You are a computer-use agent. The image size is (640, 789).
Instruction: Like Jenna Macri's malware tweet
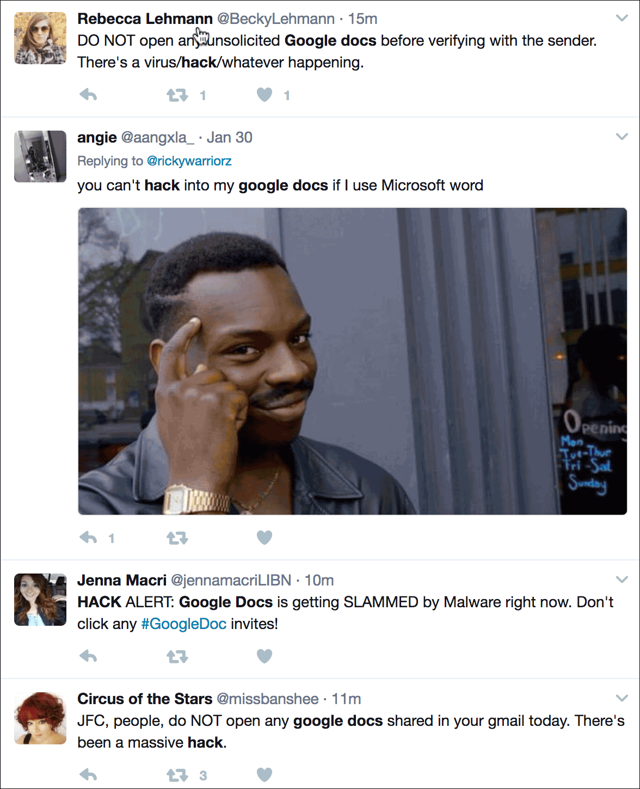[264, 656]
